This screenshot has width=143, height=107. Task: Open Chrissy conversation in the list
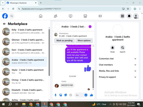click(24, 82)
